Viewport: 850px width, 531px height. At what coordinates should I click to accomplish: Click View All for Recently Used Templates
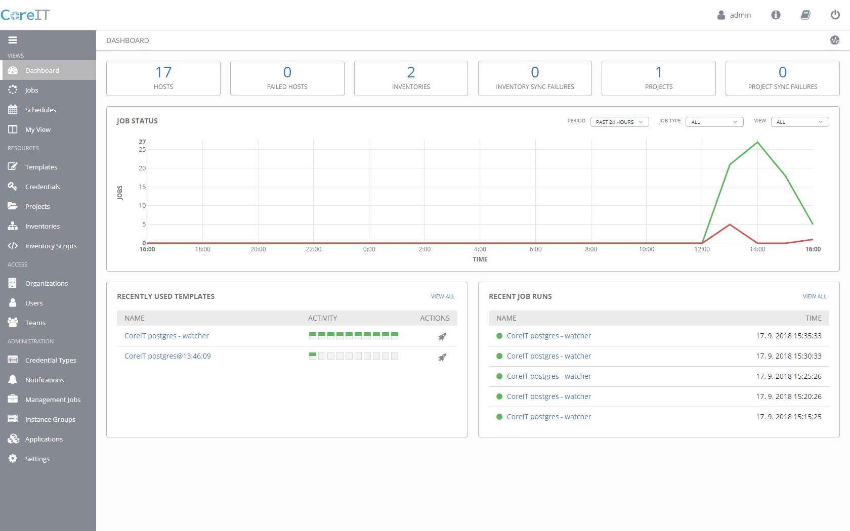(443, 296)
